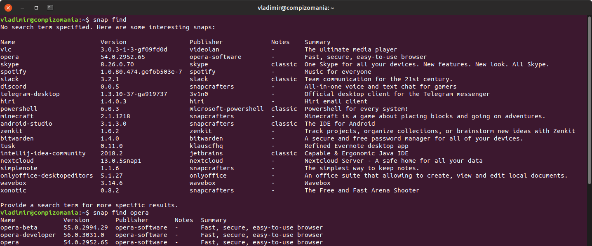Click the terminal icon in the title bar
The image size is (592, 246).
[50, 7]
